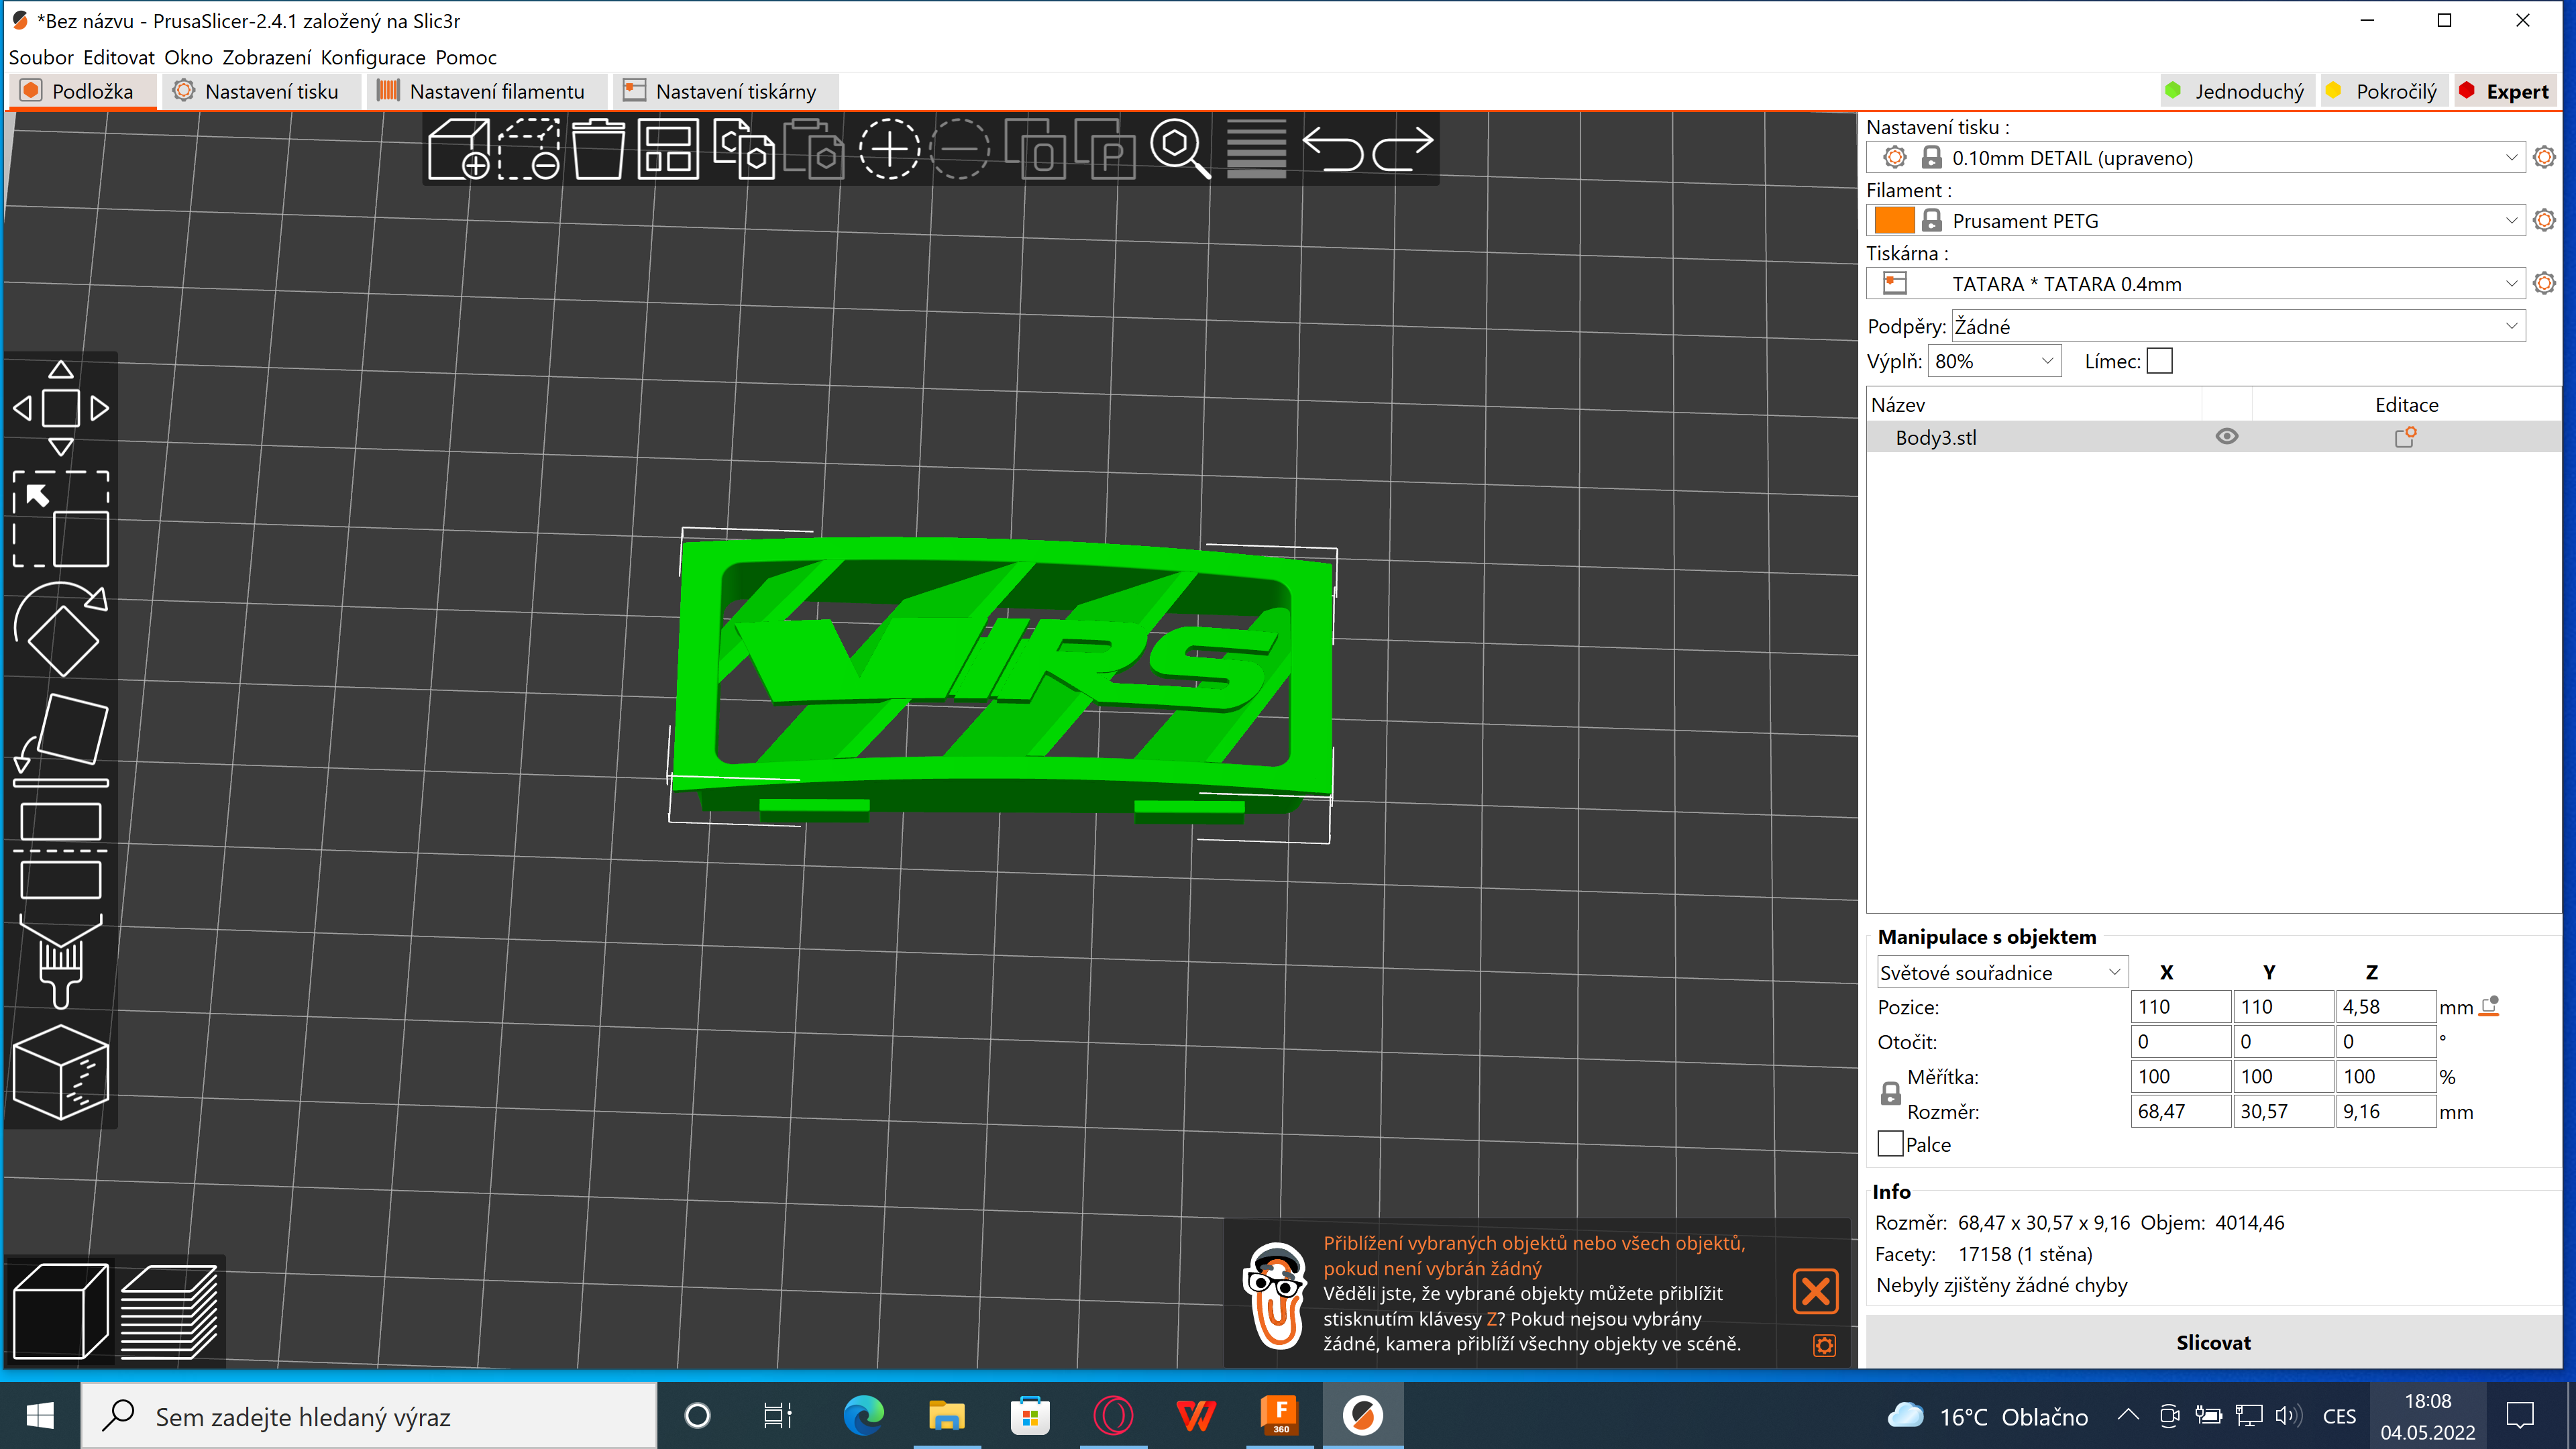Viewport: 2576px width, 1449px height.
Task: Open the Konfigurace menu
Action: 373,57
